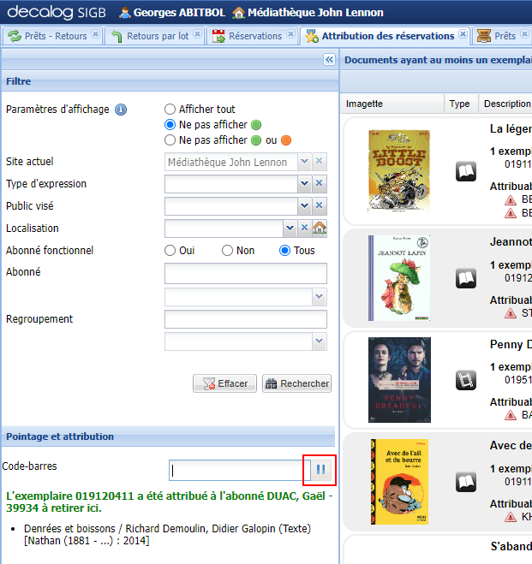532x564 pixels.
Task: Click the film type icon for Penny Dreadful
Action: (x=466, y=380)
